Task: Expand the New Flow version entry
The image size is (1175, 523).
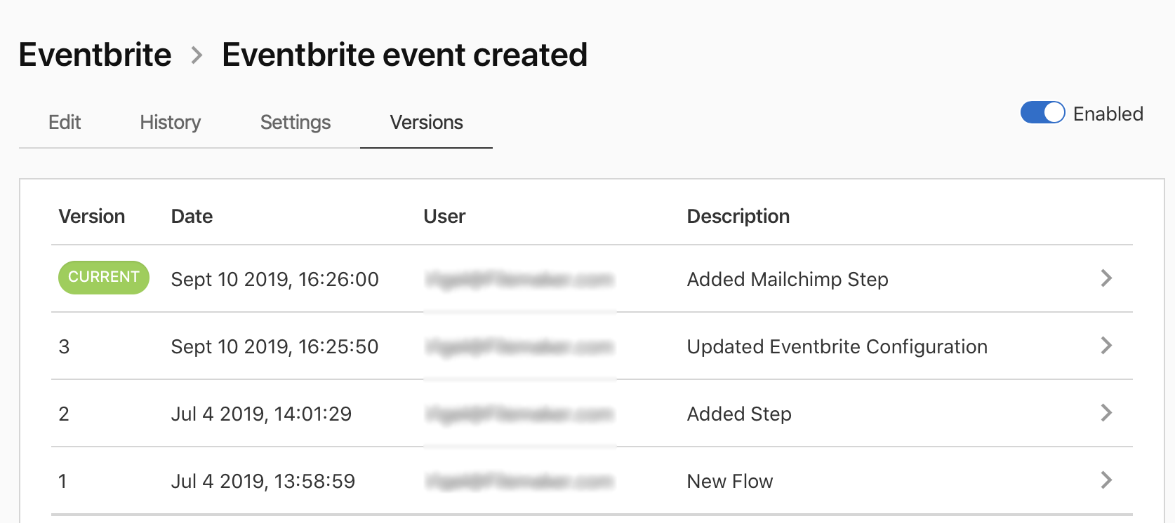Action: [x=1106, y=480]
